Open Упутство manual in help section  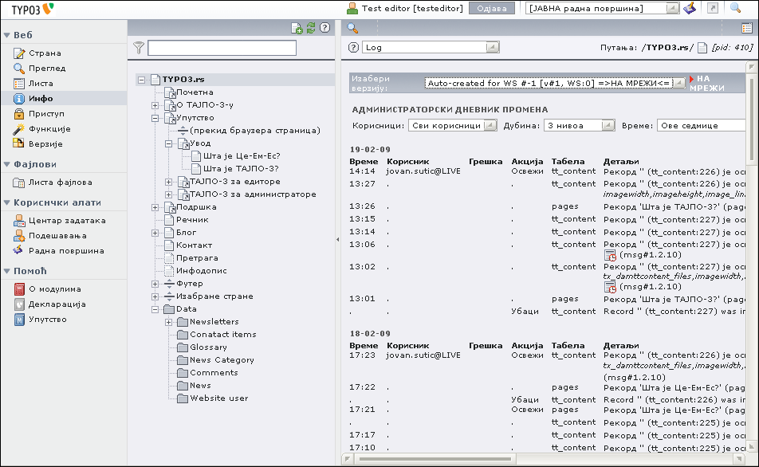(x=48, y=320)
